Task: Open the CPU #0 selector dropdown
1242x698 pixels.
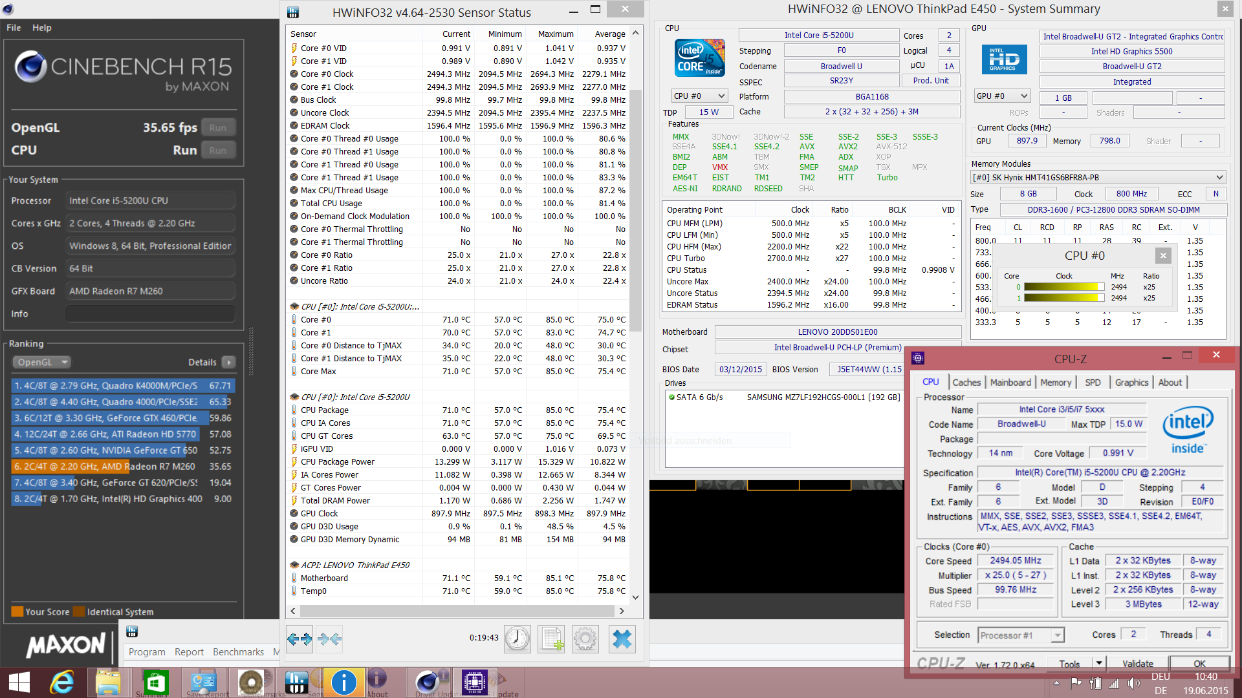Action: [699, 96]
